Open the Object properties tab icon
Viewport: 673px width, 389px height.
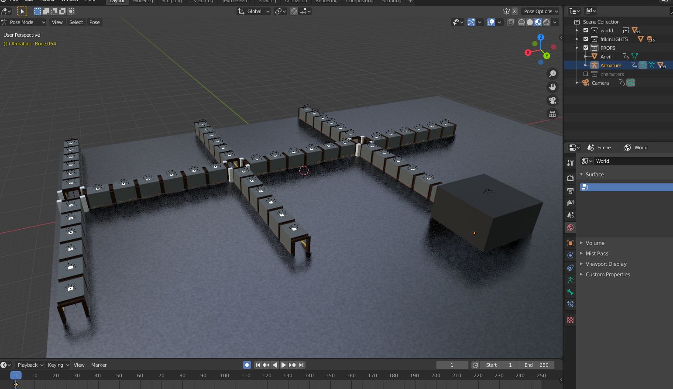point(570,243)
